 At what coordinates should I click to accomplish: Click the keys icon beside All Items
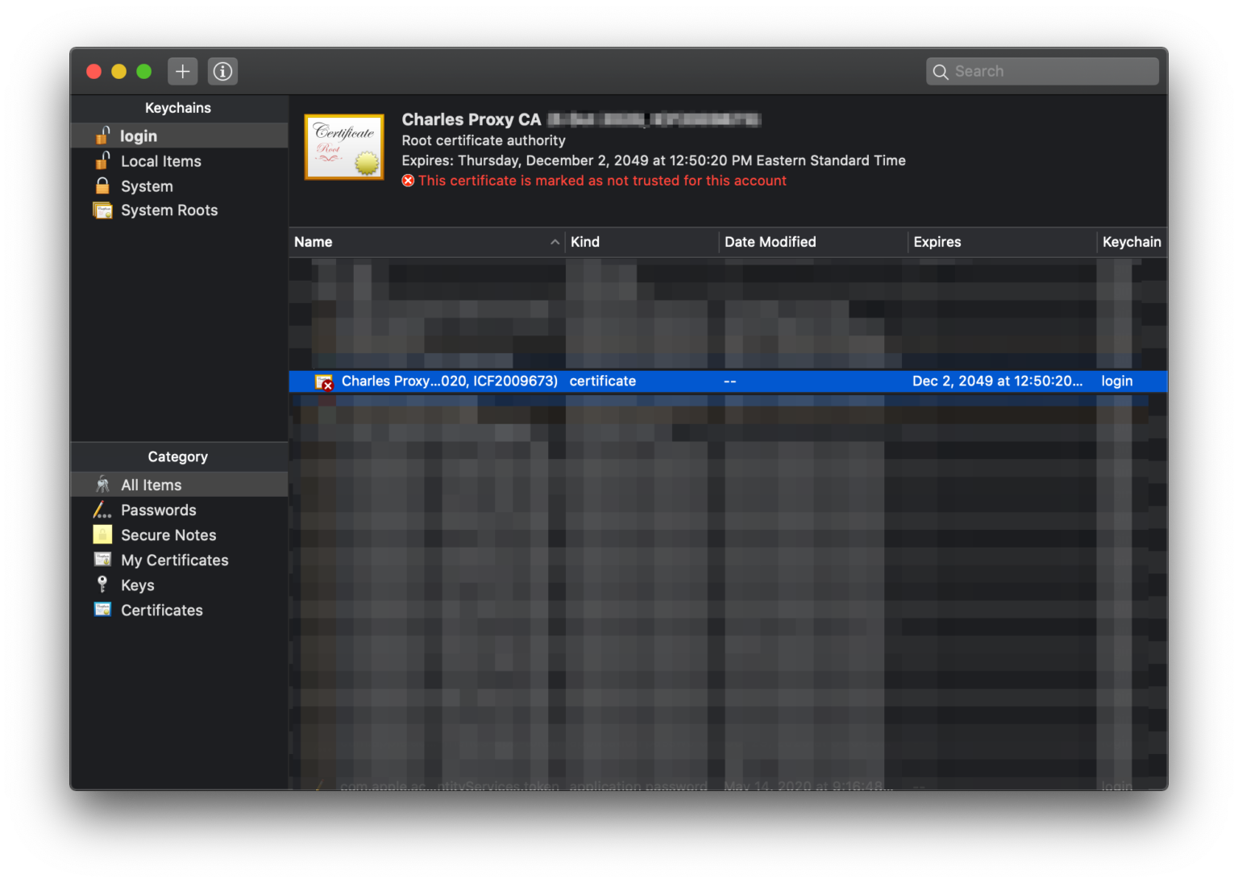[102, 484]
